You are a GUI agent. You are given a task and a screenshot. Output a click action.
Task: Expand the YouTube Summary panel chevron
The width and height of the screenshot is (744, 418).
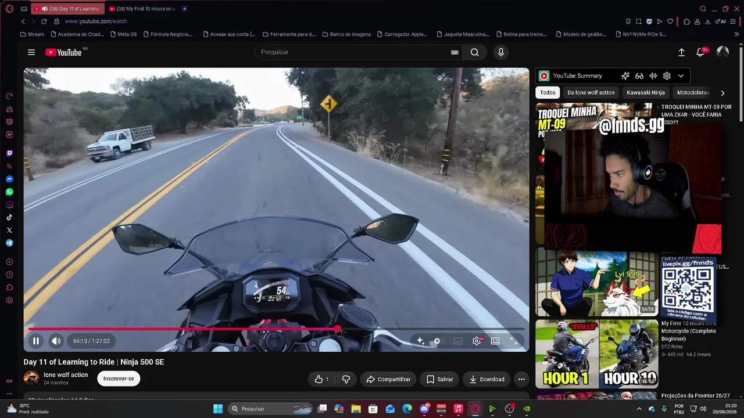point(681,75)
